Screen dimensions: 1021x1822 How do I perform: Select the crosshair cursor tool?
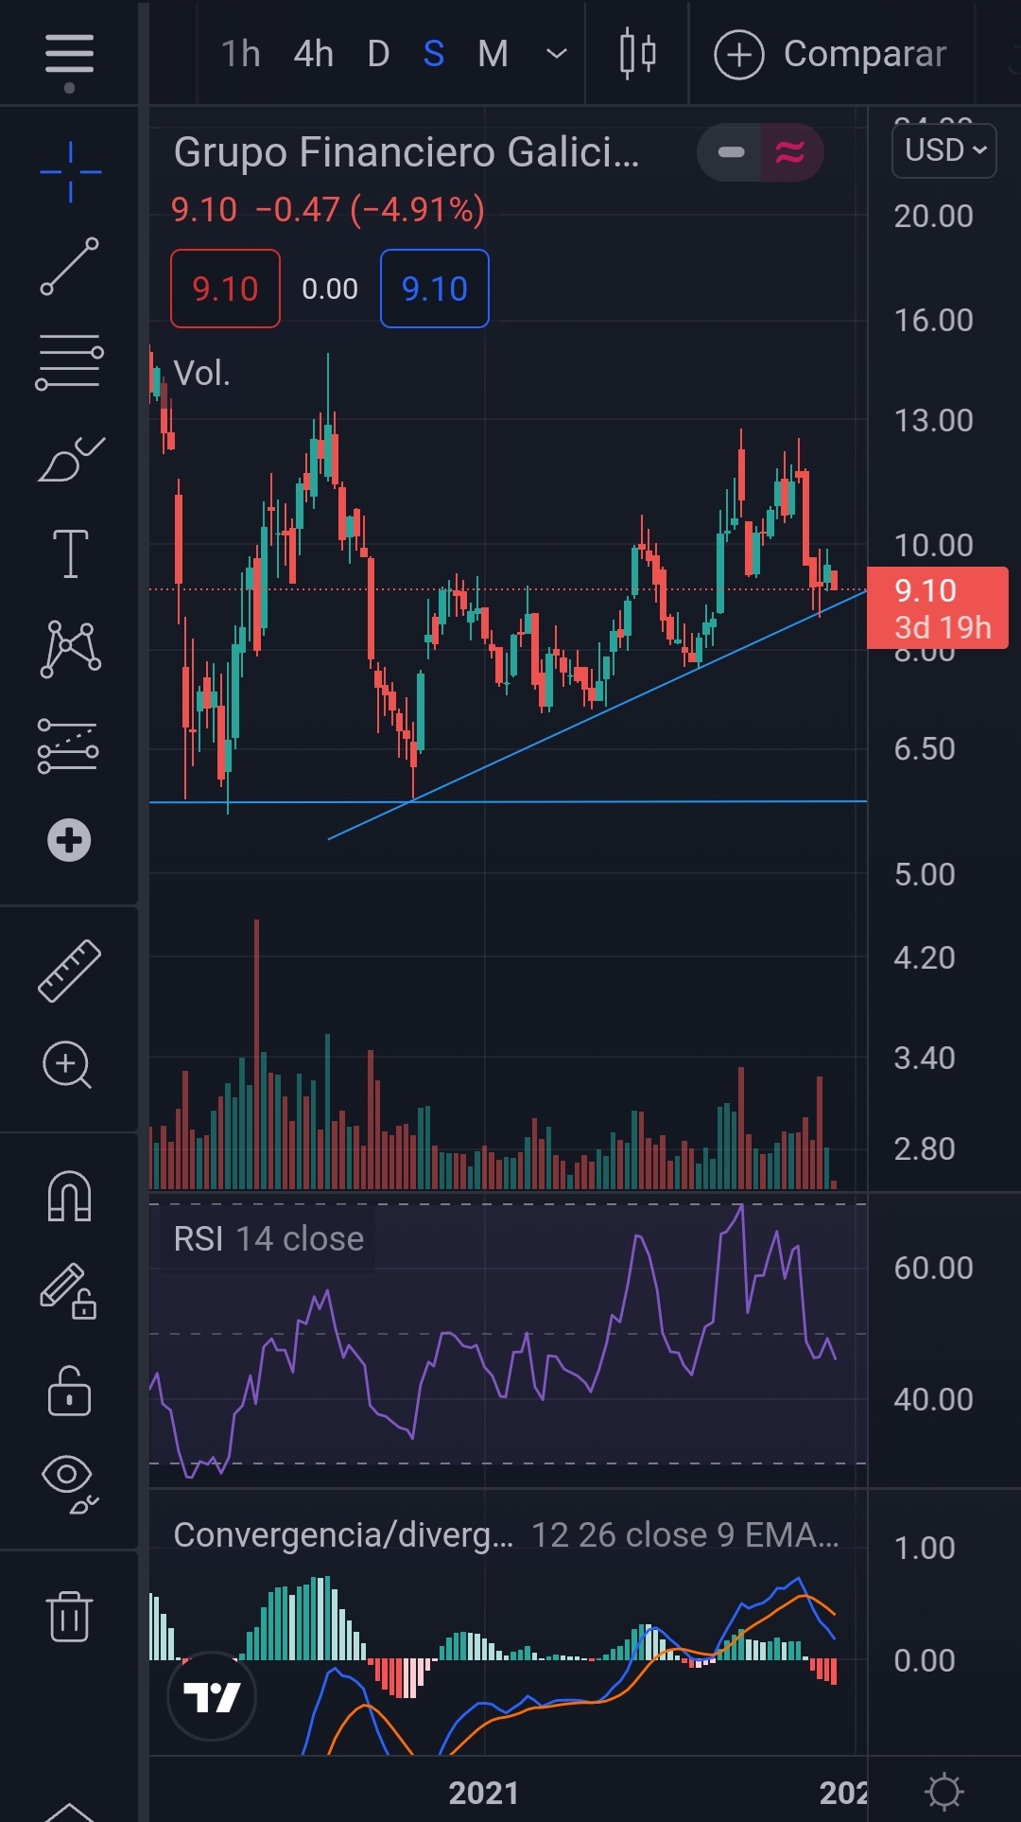(x=70, y=172)
